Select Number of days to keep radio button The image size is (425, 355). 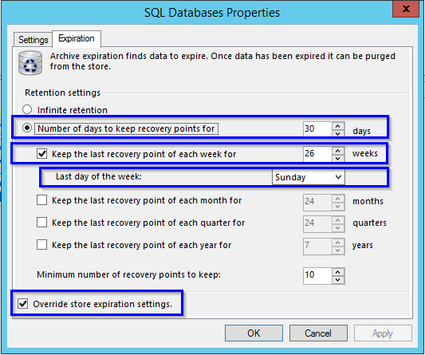click(x=27, y=128)
